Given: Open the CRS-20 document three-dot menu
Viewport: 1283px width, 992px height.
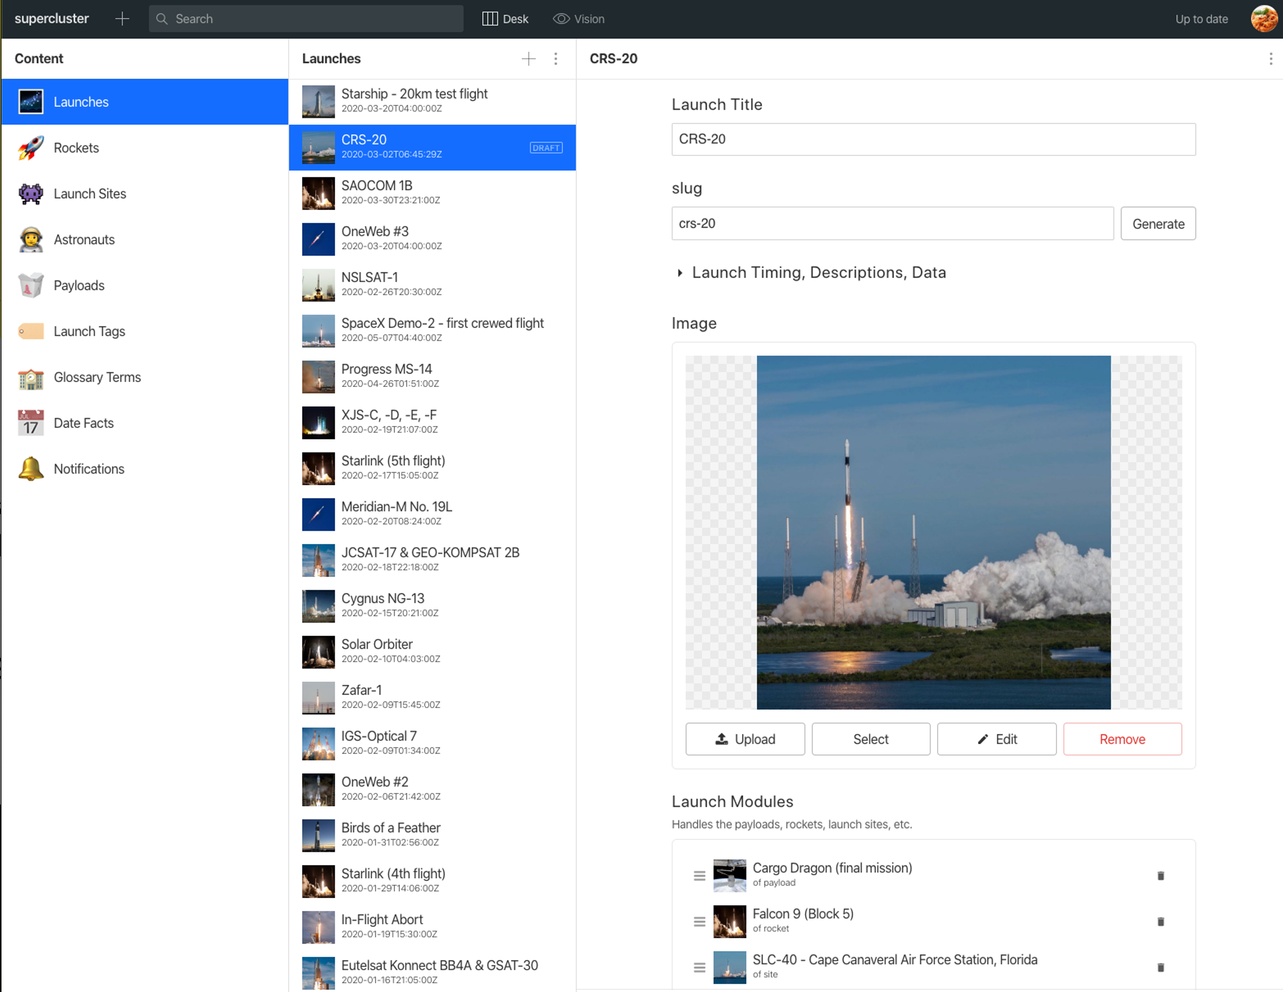Looking at the screenshot, I should point(1271,59).
